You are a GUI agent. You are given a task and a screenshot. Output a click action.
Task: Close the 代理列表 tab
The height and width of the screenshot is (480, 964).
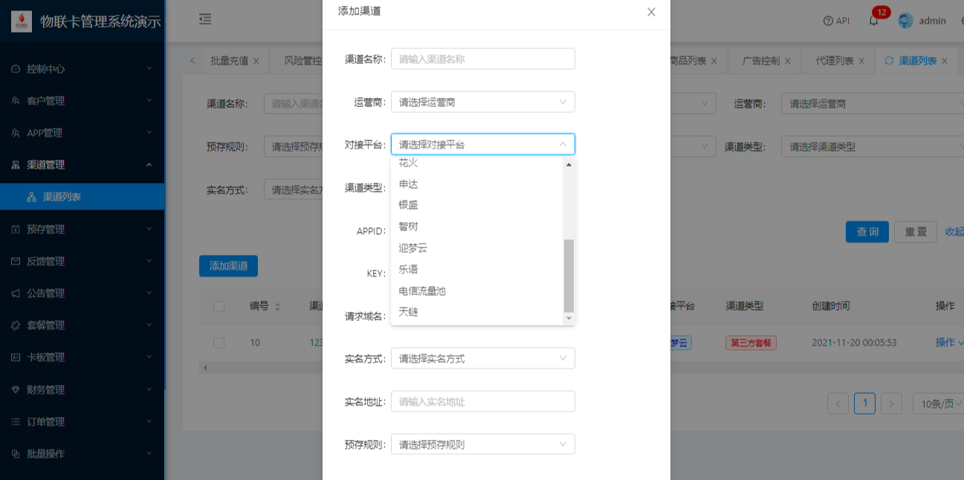point(861,61)
